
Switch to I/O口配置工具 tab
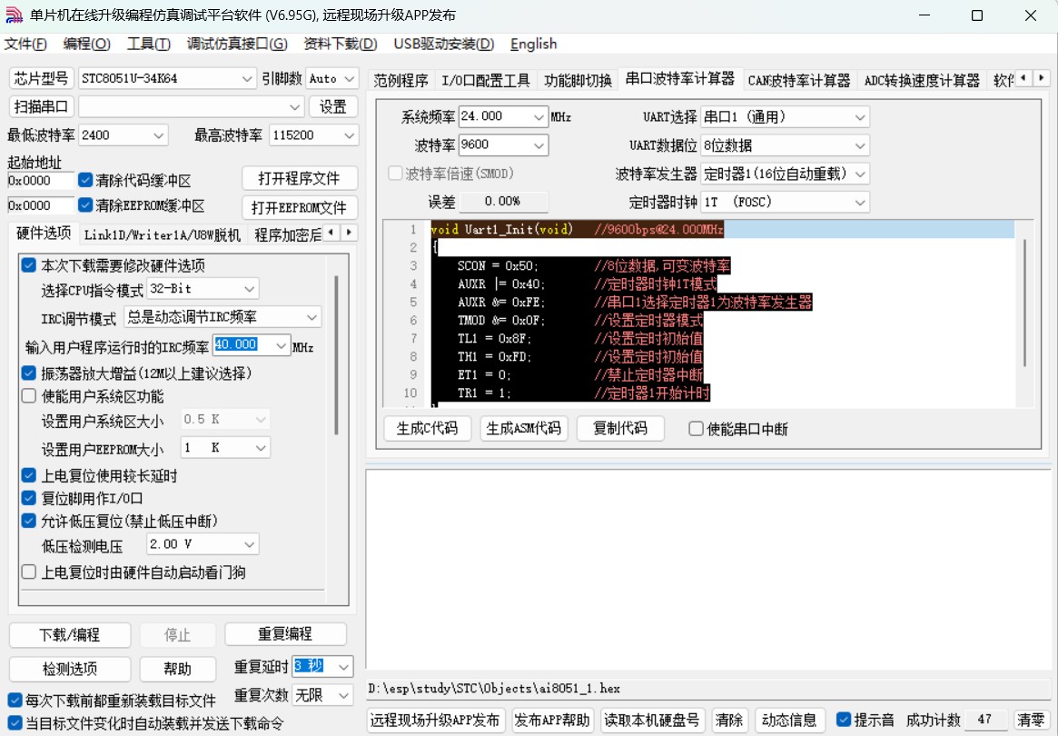[x=486, y=80]
